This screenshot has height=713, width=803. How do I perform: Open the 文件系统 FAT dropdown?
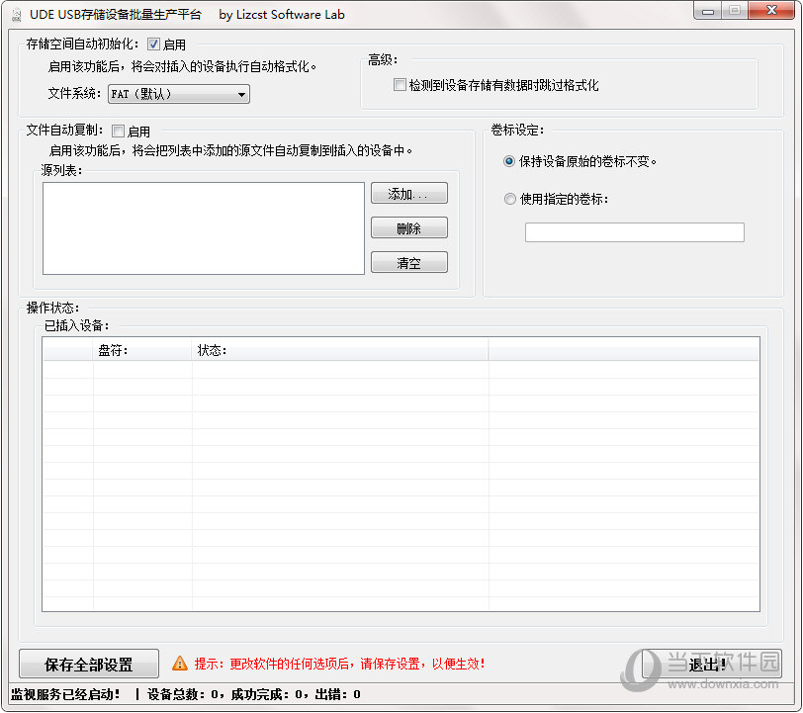pos(179,94)
